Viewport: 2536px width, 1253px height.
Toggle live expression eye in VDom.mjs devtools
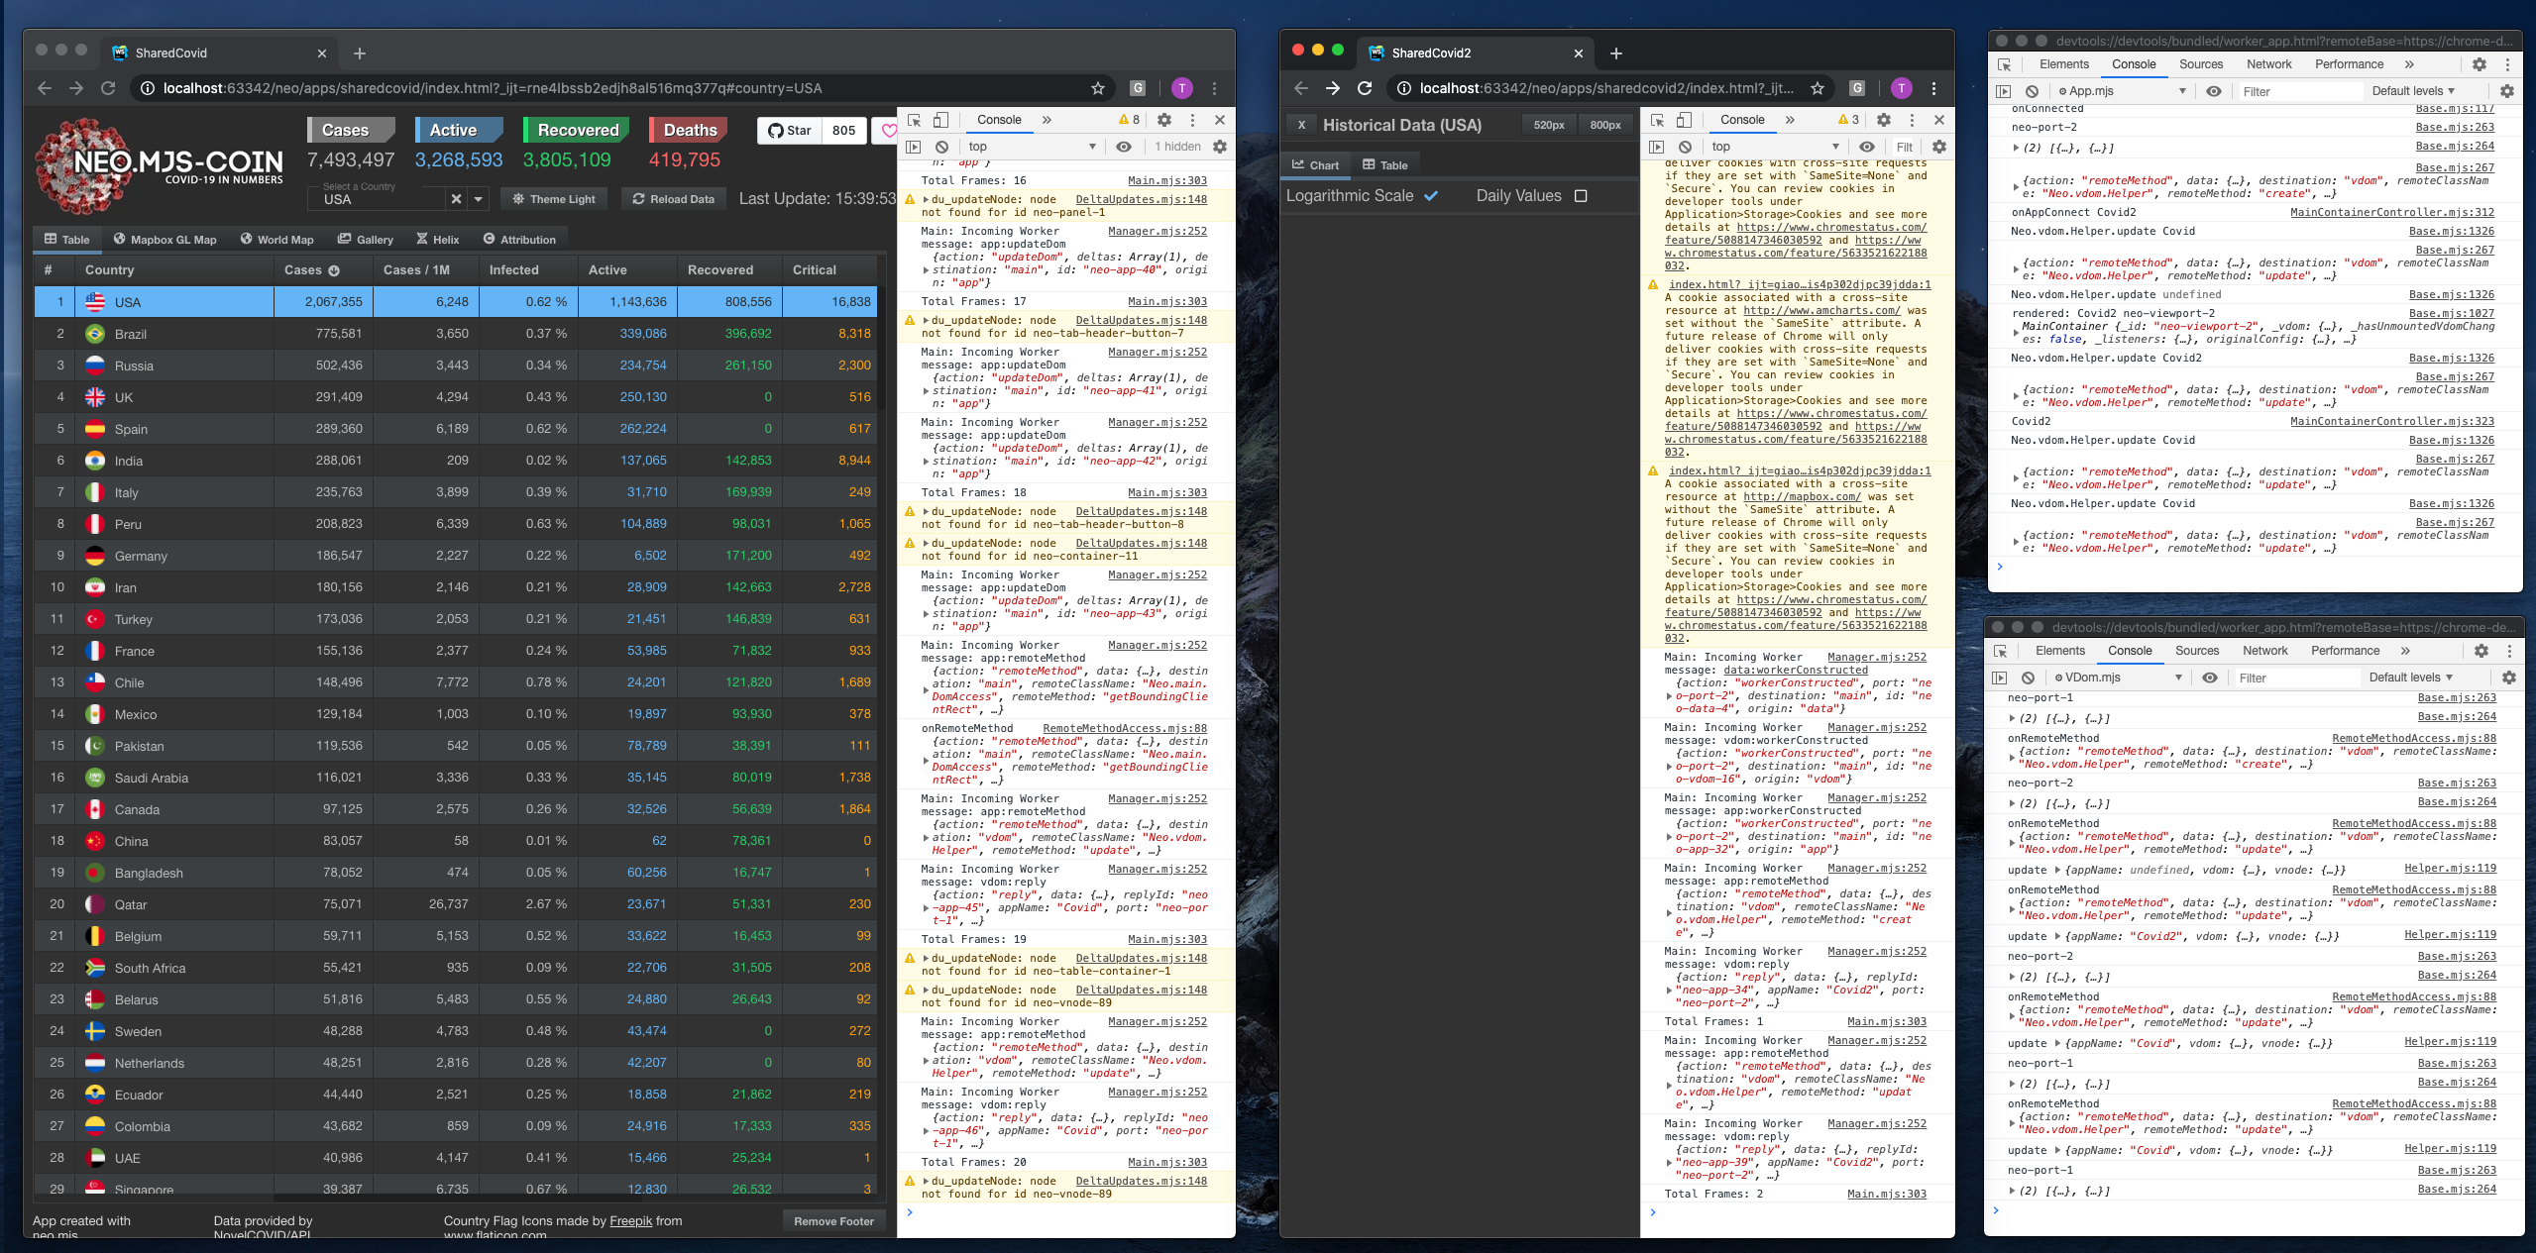pyautogui.click(x=2210, y=678)
